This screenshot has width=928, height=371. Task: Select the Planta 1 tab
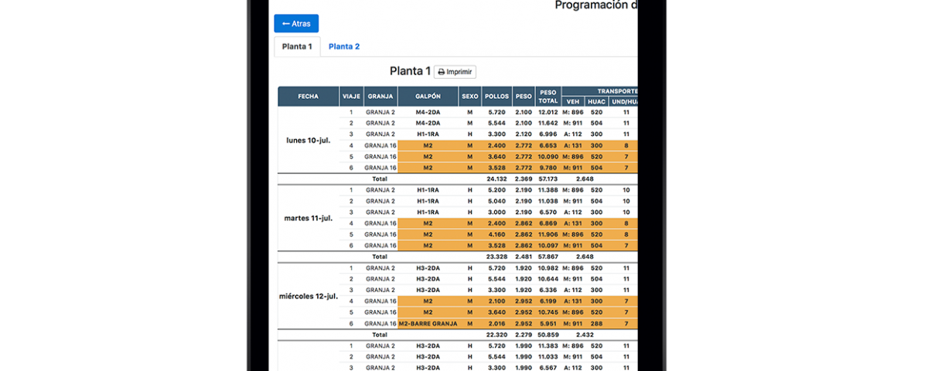[x=297, y=46]
